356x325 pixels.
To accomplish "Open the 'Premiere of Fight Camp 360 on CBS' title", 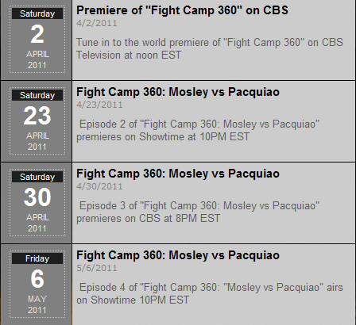I will (x=182, y=10).
